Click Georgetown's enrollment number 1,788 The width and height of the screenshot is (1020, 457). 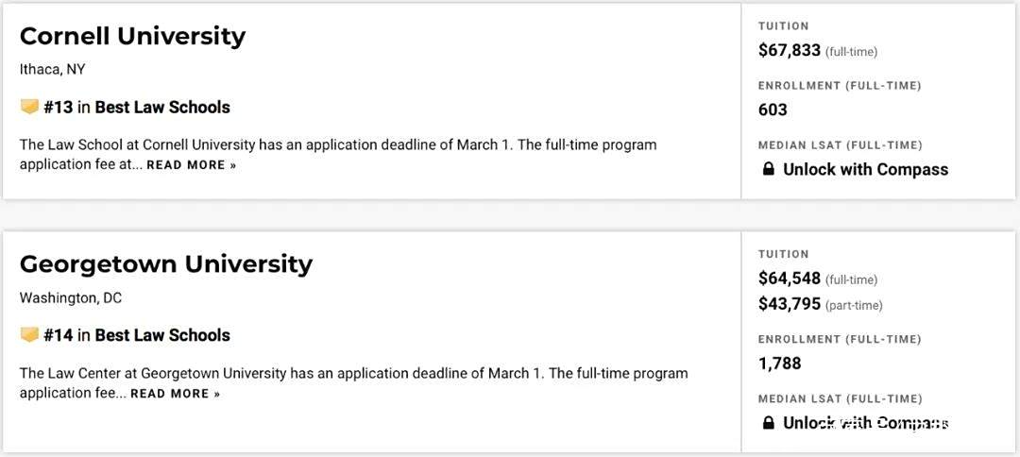click(780, 364)
